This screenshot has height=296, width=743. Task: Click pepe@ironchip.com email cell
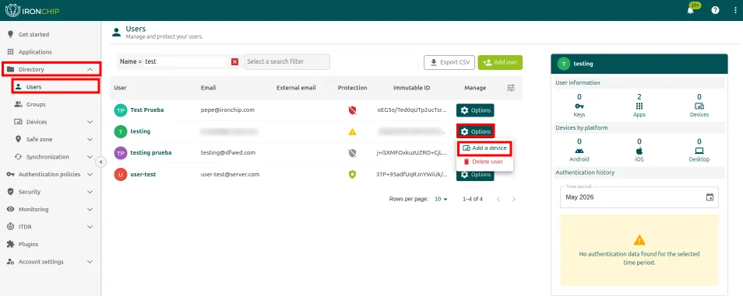[x=227, y=110]
